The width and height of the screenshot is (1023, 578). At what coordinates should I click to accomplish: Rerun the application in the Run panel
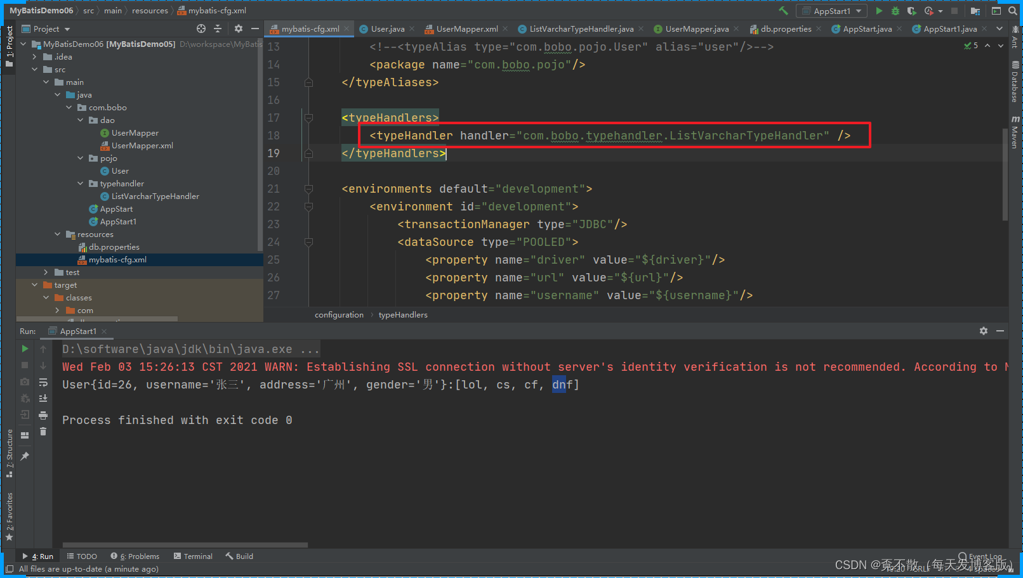pyautogui.click(x=25, y=349)
